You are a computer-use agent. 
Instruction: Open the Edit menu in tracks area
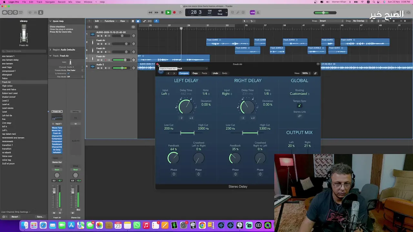pyautogui.click(x=98, y=21)
